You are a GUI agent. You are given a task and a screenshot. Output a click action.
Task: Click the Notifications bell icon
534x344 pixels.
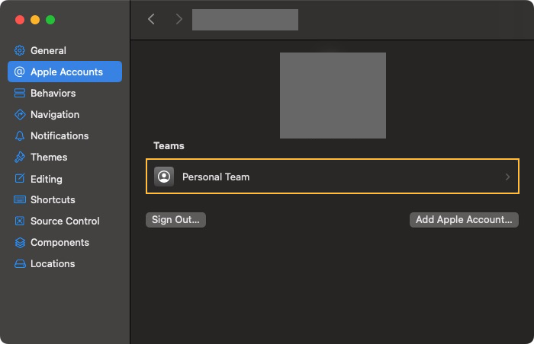coord(20,136)
